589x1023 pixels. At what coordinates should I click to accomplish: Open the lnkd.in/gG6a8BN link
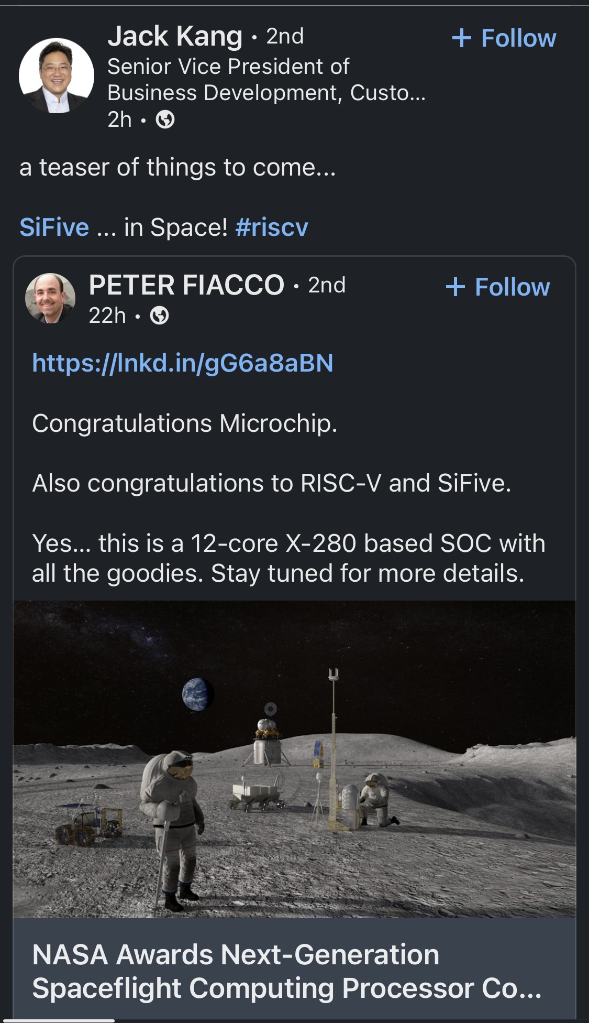click(x=183, y=363)
